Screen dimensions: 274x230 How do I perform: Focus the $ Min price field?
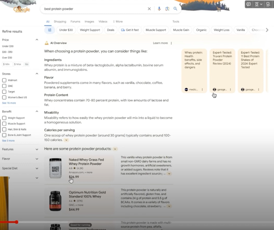point(7,64)
